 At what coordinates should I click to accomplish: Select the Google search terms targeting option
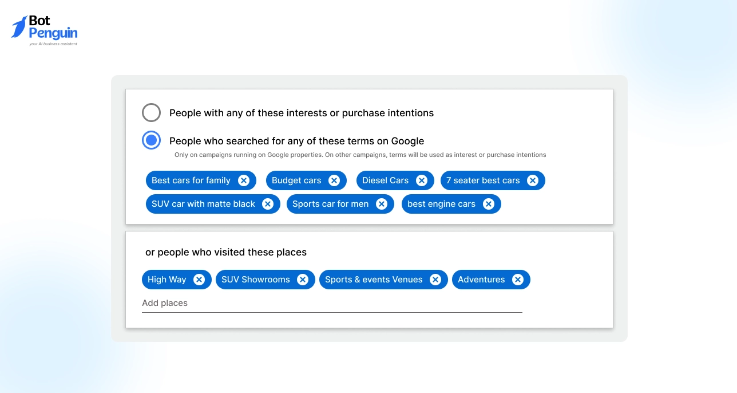pyautogui.click(x=151, y=140)
